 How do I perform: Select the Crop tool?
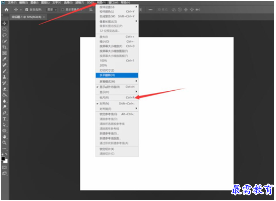pos(4,47)
